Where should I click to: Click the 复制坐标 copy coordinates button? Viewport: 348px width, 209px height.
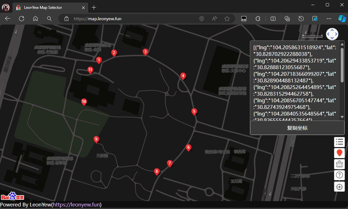click(x=297, y=128)
